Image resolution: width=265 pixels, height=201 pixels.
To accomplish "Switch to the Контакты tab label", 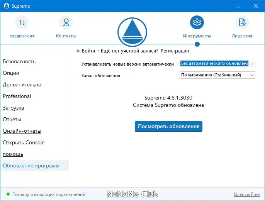I will [66, 36].
